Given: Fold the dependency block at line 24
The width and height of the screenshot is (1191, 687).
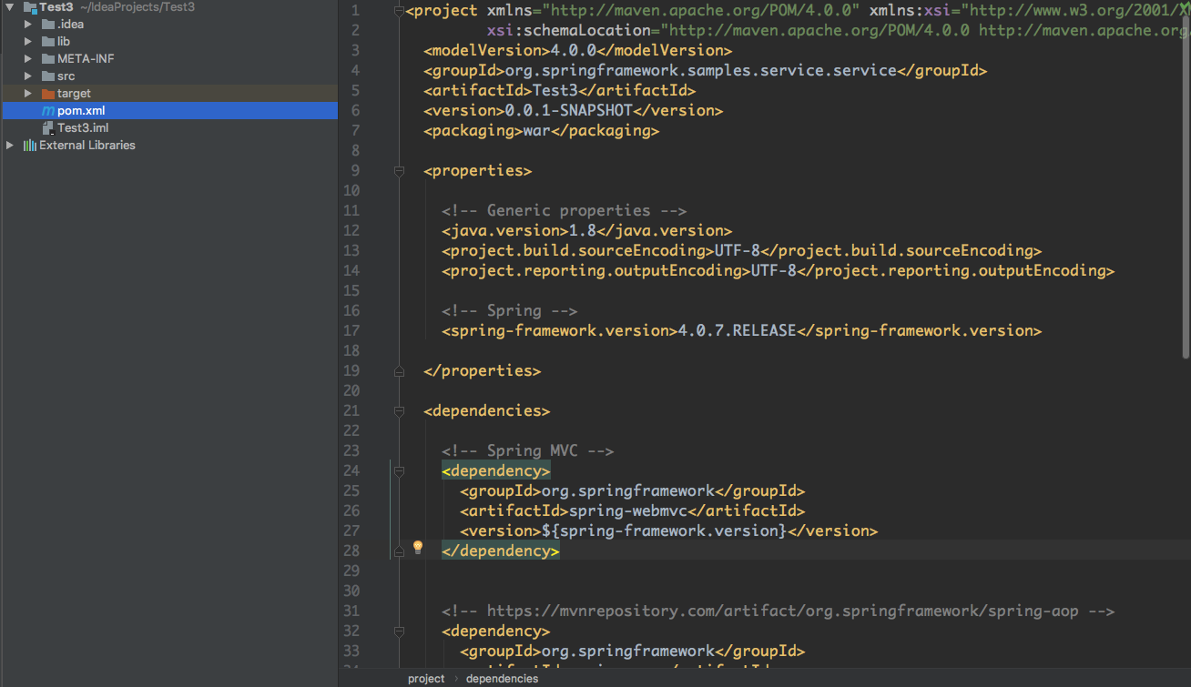Looking at the screenshot, I should (399, 470).
